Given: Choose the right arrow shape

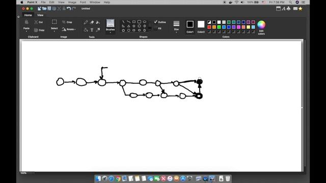Looking at the screenshot, I should [134, 30].
